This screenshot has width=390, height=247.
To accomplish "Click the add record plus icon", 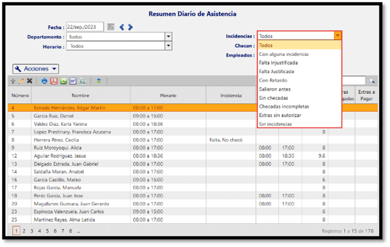I will tap(13, 81).
